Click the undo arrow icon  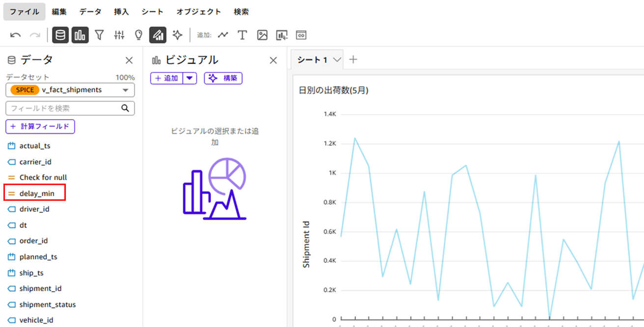click(x=15, y=35)
